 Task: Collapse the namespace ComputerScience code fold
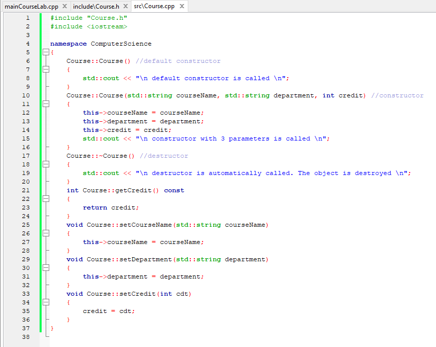[x=46, y=52]
